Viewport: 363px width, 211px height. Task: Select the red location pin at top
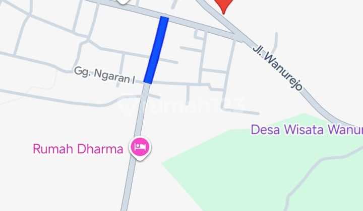223,6
